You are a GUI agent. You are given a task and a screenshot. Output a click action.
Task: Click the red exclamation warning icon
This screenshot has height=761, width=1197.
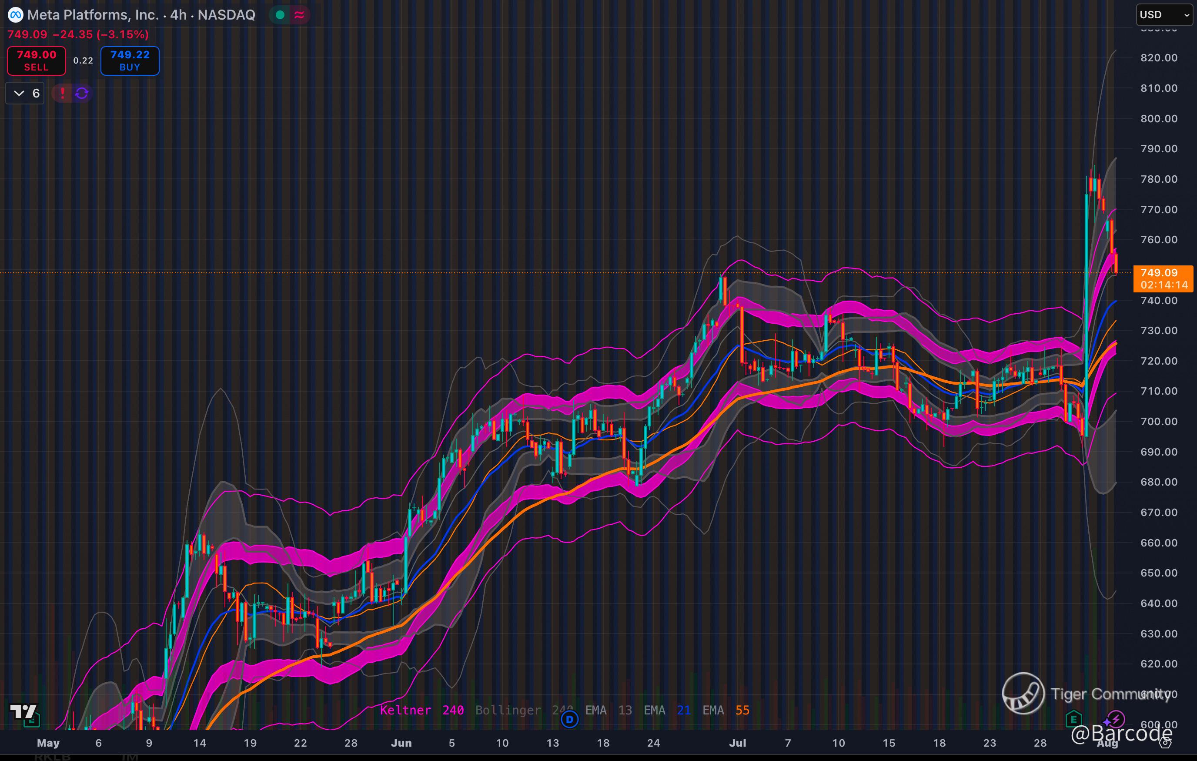click(63, 93)
